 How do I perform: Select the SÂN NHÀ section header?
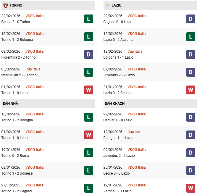tap(11, 104)
